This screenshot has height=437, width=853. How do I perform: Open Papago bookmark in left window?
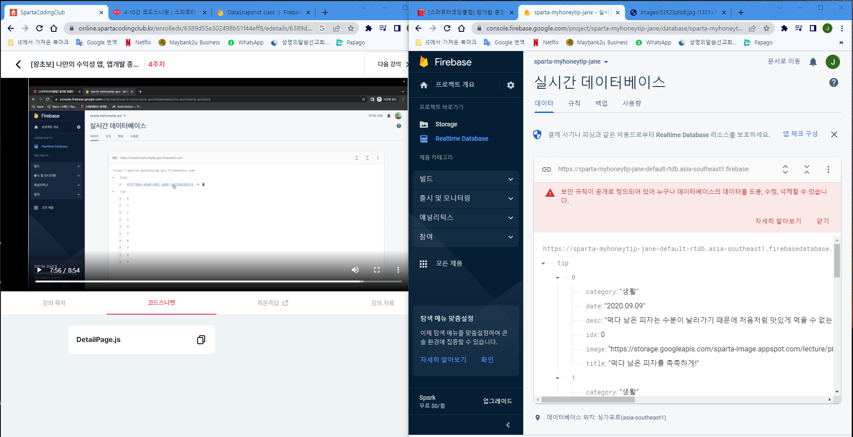pyautogui.click(x=350, y=43)
